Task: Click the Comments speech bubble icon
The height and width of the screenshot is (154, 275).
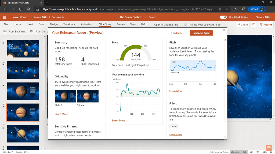Action: (x=253, y=25)
